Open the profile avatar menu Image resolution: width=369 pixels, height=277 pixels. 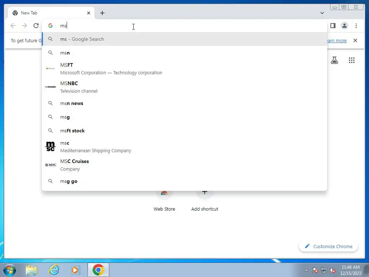click(x=344, y=26)
